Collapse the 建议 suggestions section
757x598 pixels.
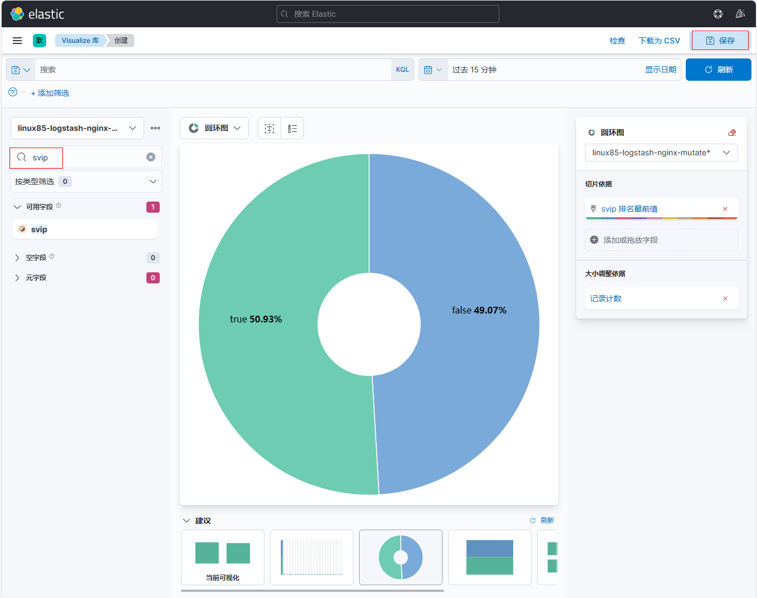[x=186, y=521]
